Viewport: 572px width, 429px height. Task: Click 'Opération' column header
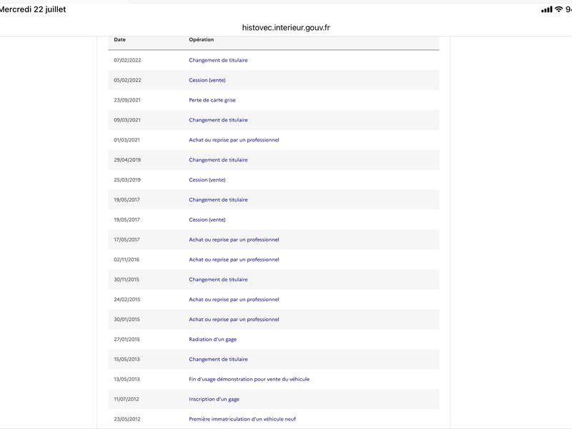[202, 39]
